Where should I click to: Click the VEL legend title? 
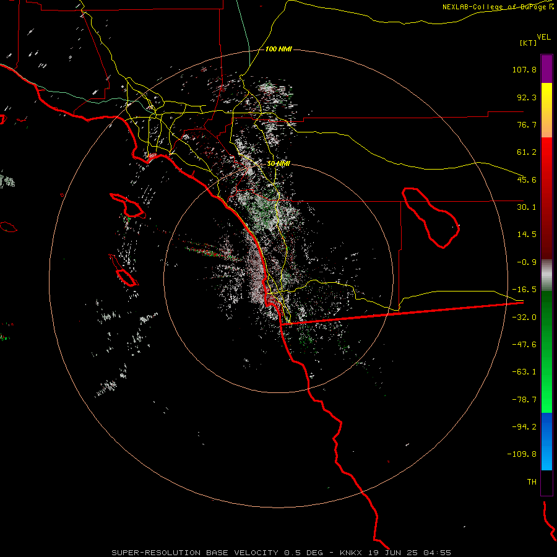tap(543, 37)
